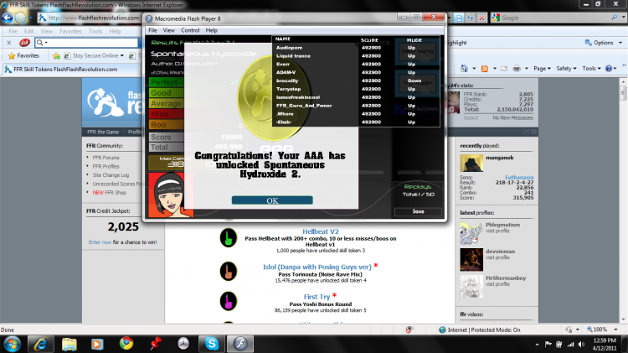Open Skype from the taskbar

tap(212, 344)
